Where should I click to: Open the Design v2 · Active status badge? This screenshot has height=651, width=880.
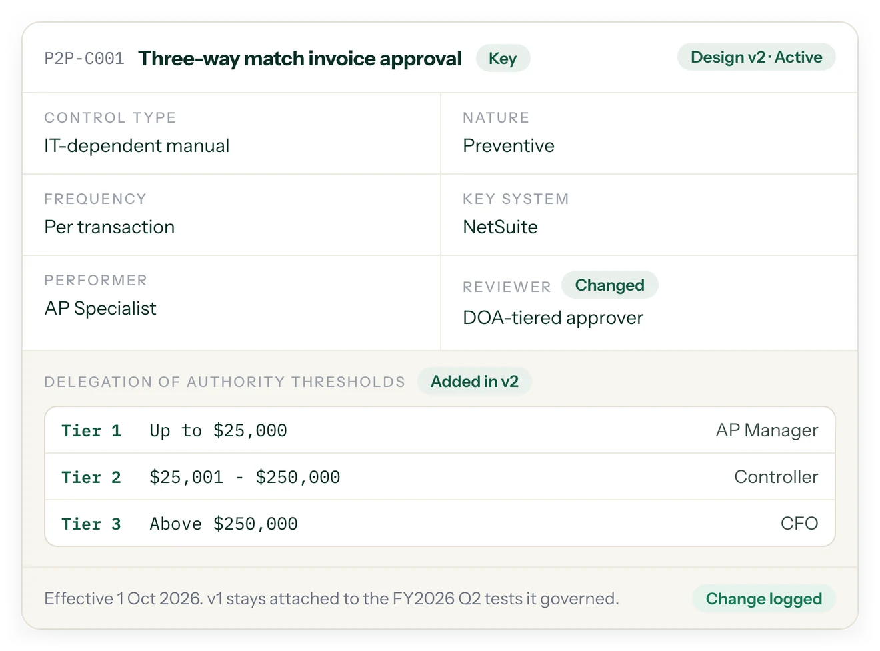pyautogui.click(x=756, y=57)
